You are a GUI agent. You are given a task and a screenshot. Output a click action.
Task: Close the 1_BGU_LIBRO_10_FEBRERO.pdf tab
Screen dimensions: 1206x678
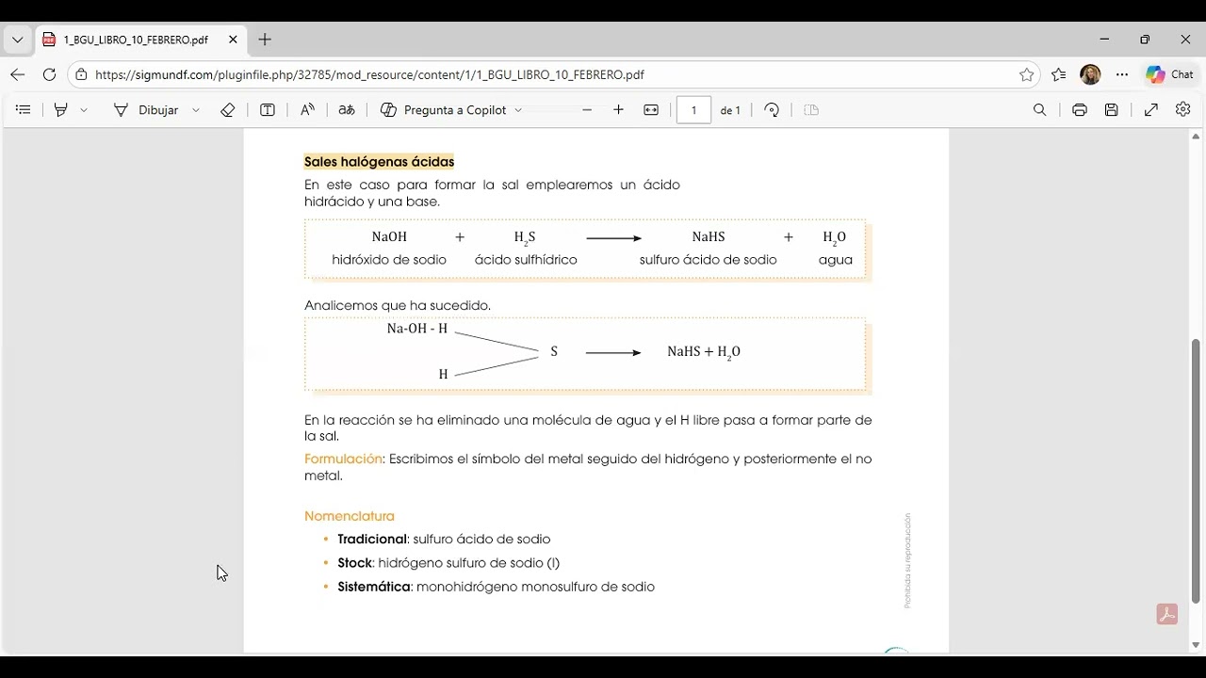(233, 40)
